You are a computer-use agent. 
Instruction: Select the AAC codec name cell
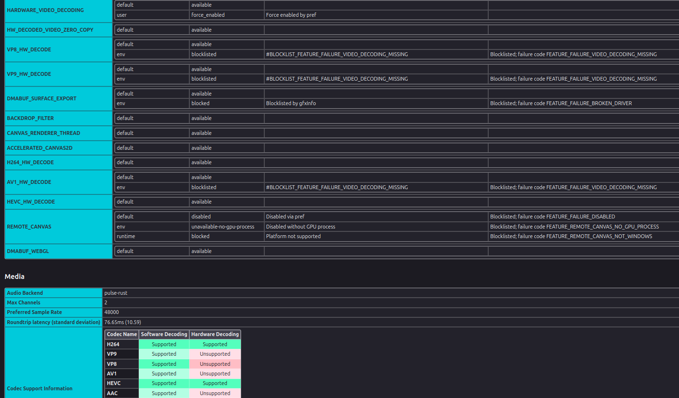point(122,393)
